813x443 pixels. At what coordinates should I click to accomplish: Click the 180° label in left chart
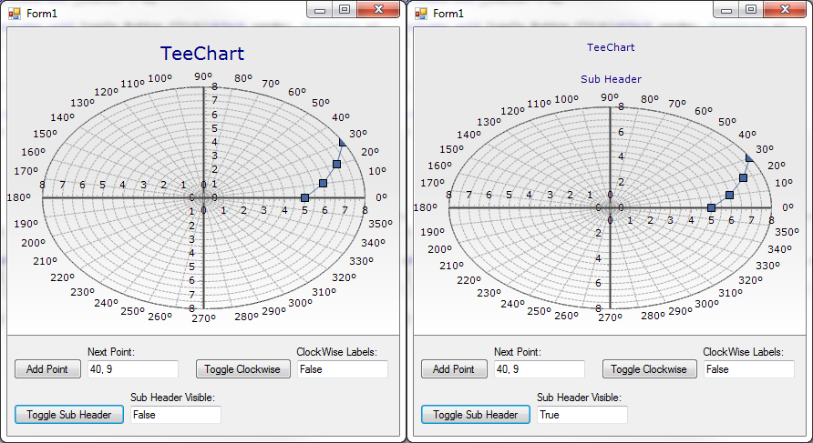[x=18, y=197]
